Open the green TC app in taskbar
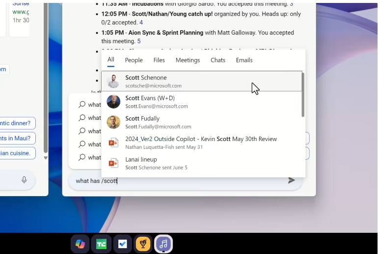 coord(101,244)
